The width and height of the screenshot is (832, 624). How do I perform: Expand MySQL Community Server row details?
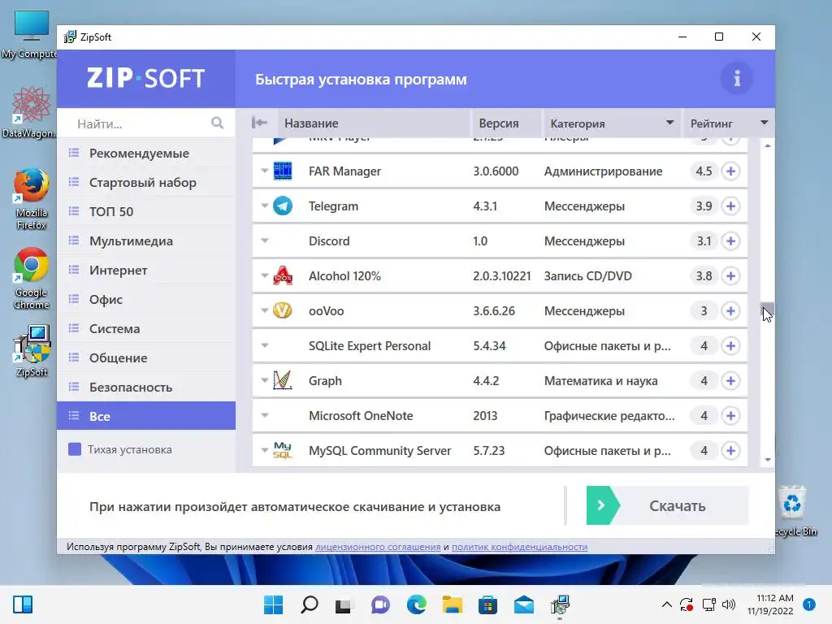click(264, 450)
